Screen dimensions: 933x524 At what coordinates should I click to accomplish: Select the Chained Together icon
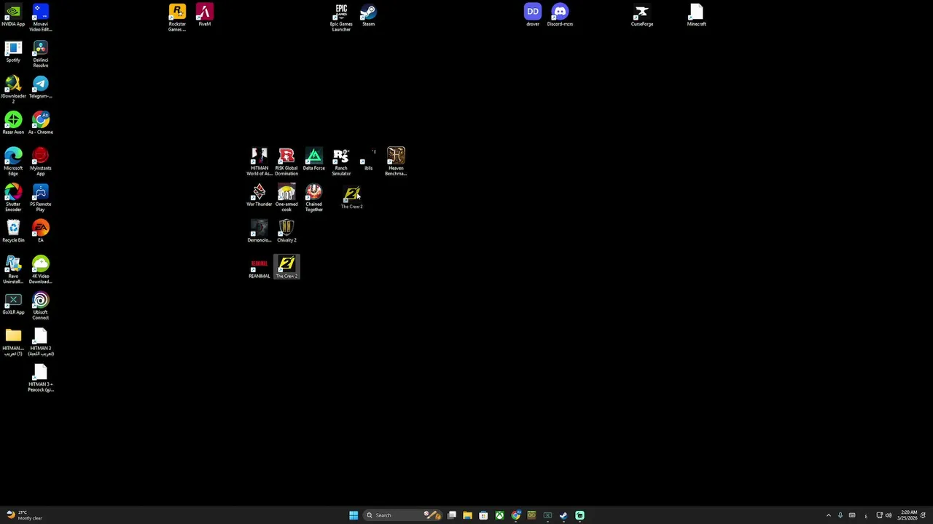(313, 197)
